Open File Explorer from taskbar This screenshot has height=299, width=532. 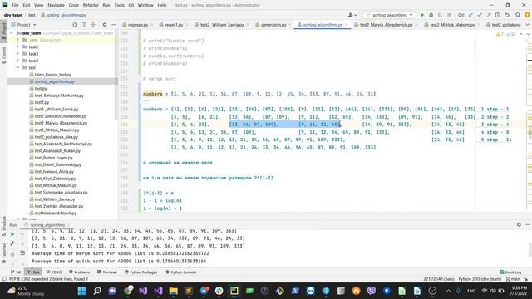click(x=174, y=291)
